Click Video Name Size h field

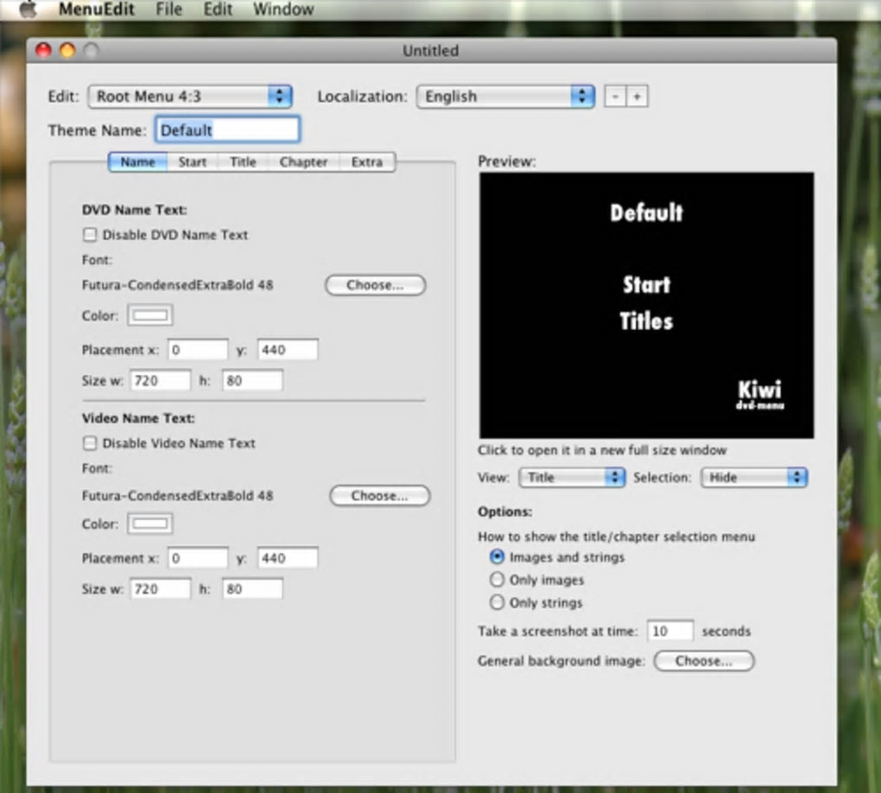coord(252,589)
